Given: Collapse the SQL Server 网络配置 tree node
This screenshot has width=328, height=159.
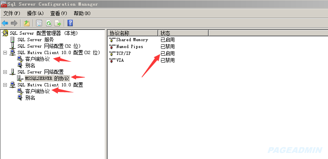Looking at the screenshot, I should pyautogui.click(x=5, y=72).
